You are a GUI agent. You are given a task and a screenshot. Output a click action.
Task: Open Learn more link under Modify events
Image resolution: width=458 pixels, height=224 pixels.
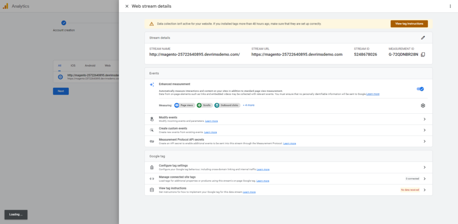[x=212, y=121]
